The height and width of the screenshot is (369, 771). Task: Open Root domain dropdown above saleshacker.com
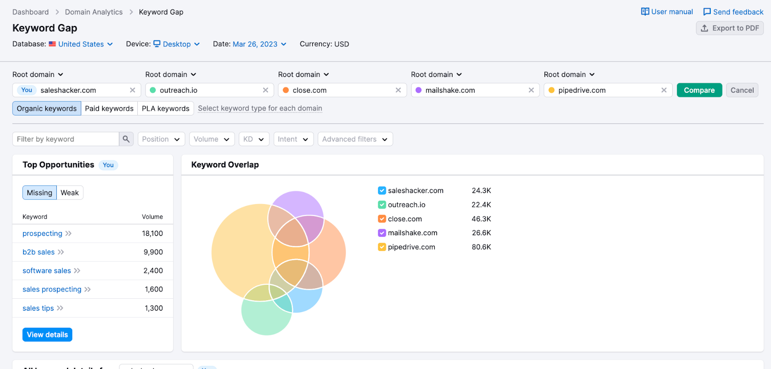38,75
